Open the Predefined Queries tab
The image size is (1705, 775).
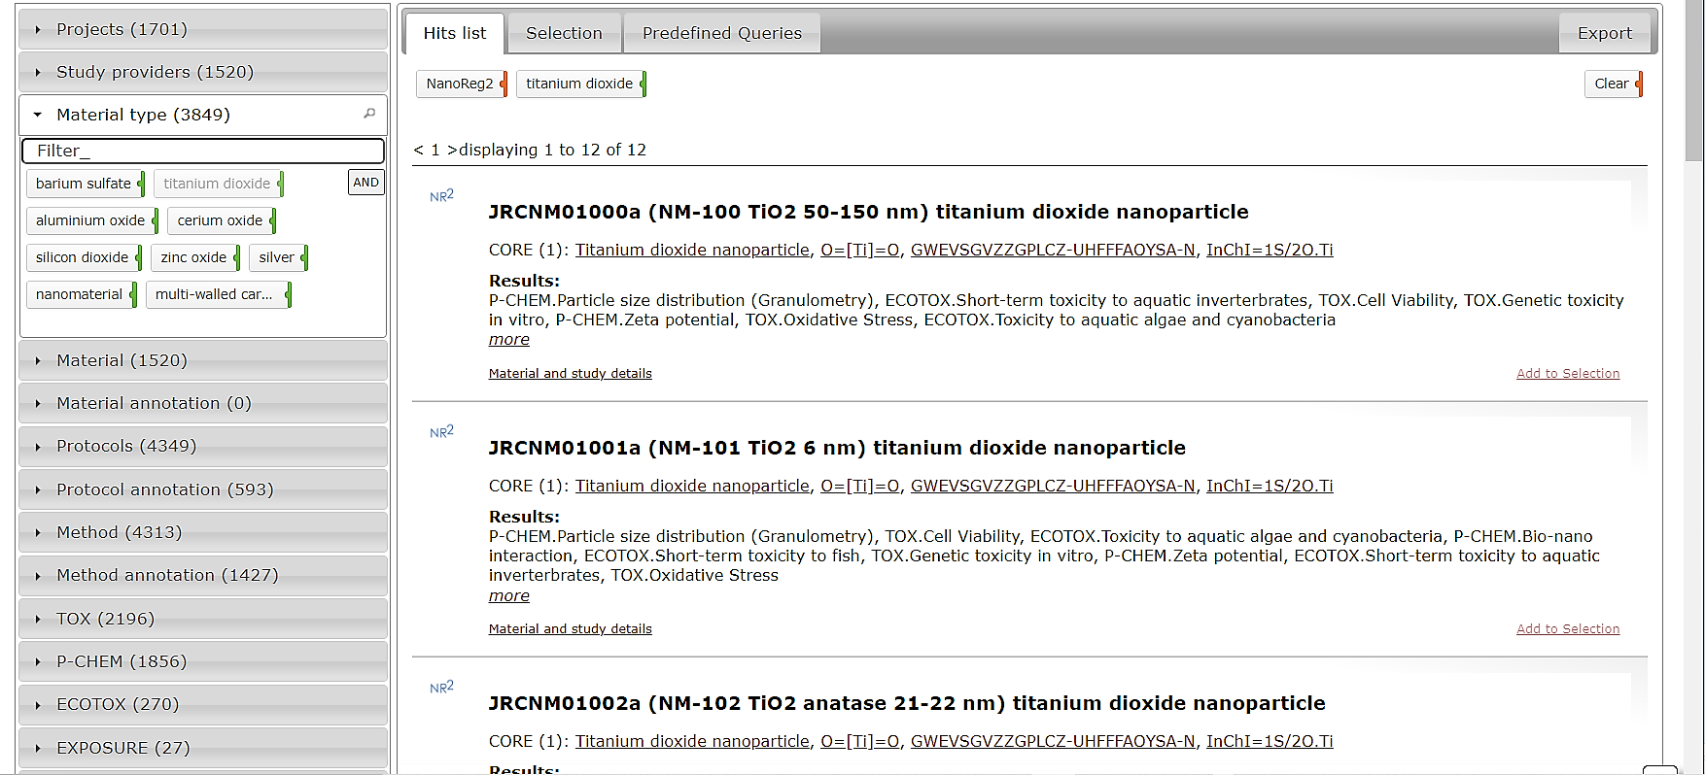721,33
